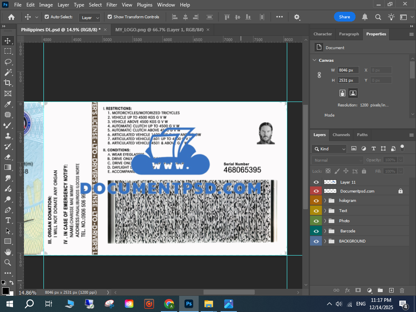This screenshot has height=312, width=416.
Task: Select the Lasso tool
Action: tap(8, 62)
